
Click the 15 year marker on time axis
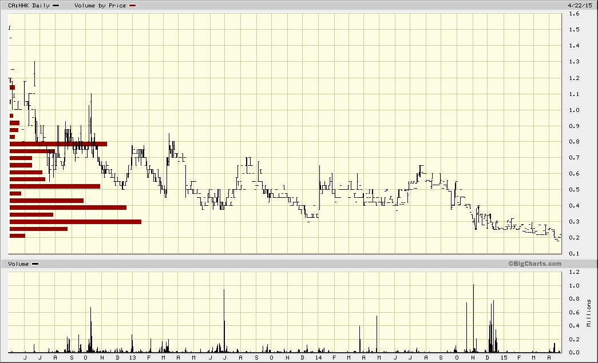pos(504,358)
